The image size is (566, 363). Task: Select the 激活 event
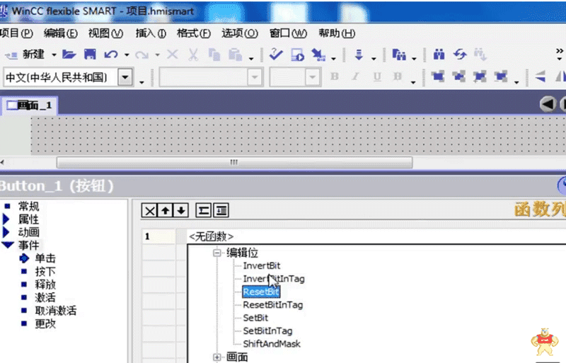(x=45, y=297)
